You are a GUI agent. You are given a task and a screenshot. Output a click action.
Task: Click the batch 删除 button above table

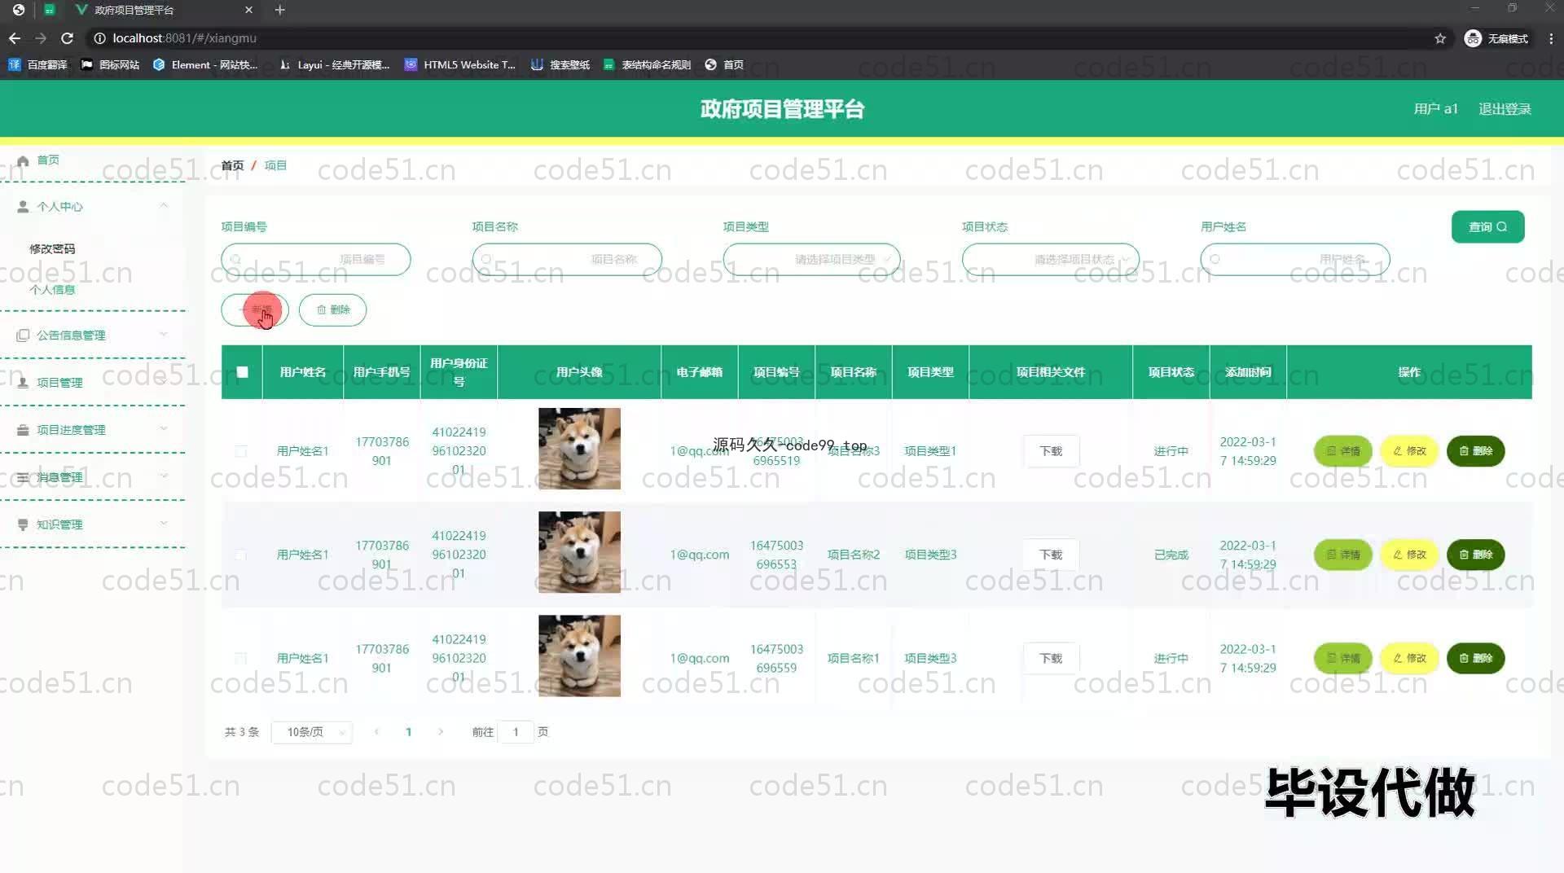point(332,309)
